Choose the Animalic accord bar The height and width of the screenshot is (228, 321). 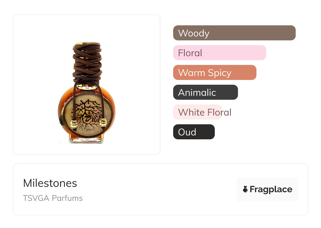click(205, 92)
